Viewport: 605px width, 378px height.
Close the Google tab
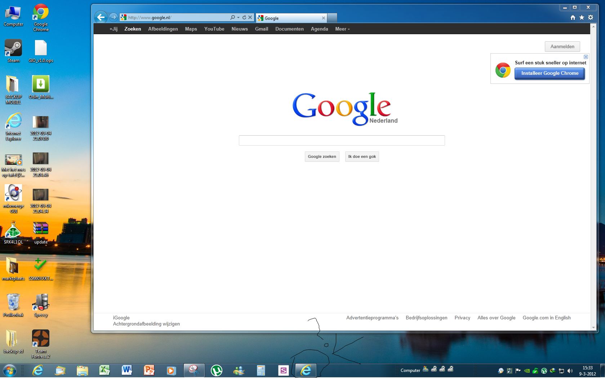click(x=323, y=18)
